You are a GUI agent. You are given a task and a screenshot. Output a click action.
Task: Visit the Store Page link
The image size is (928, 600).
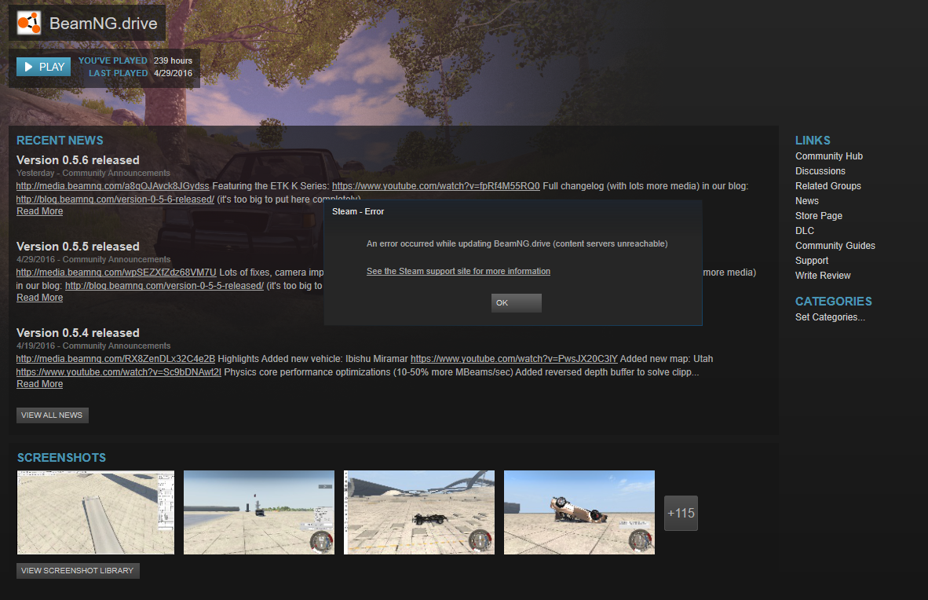819,216
